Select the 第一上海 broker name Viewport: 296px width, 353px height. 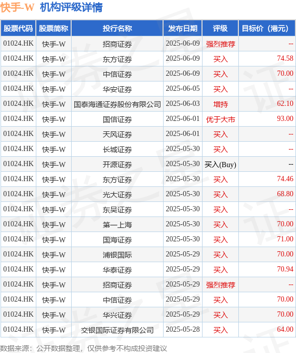pyautogui.click(x=117, y=225)
